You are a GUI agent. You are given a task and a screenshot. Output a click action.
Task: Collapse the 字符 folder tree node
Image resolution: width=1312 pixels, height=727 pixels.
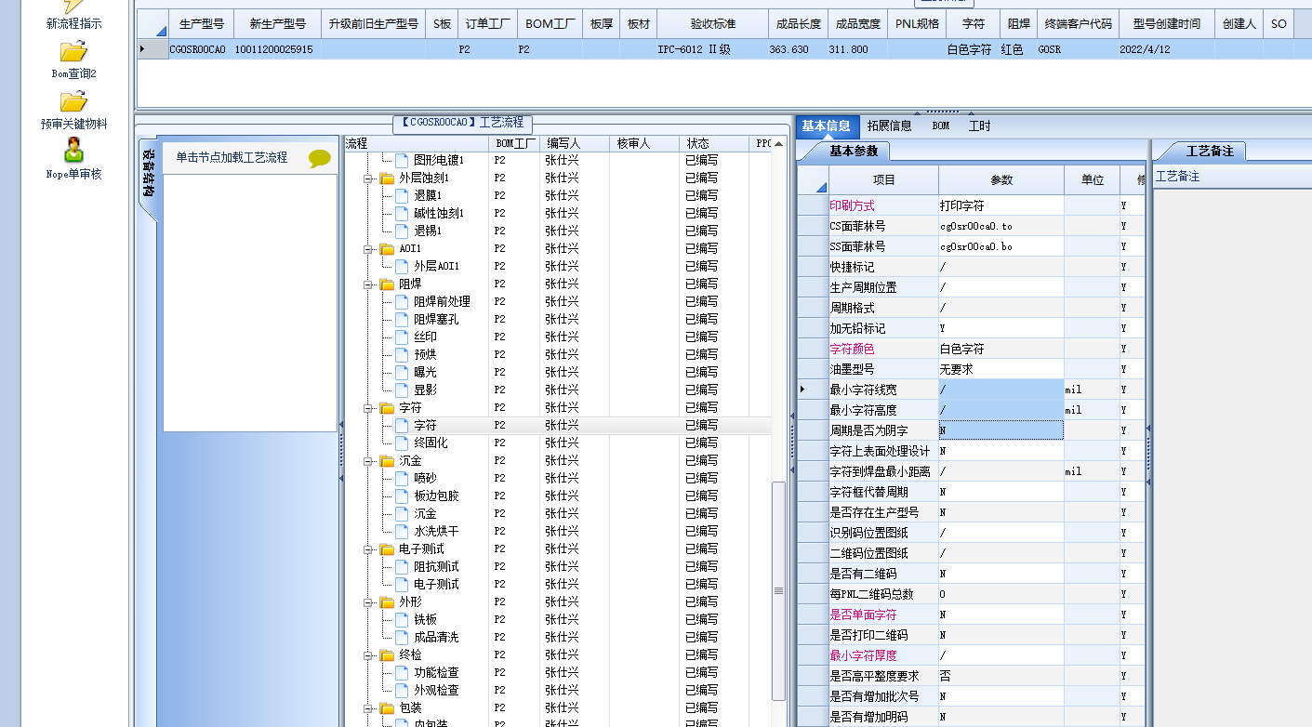click(x=367, y=407)
